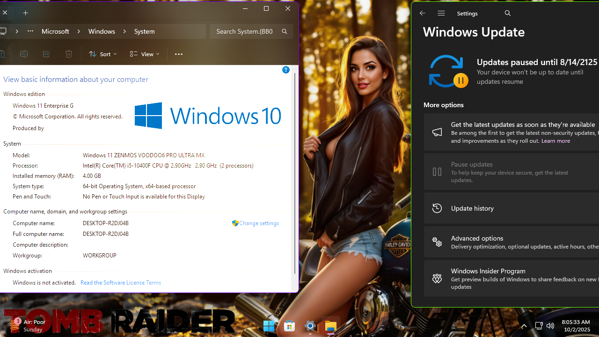Open the Windows Start button

point(269,326)
